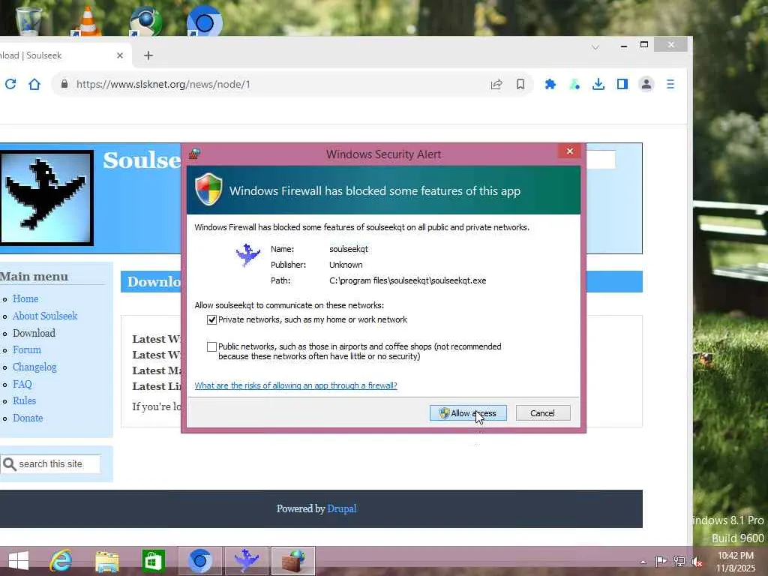Open the Home menu link
Screen dimensions: 768x576
pyautogui.click(x=25, y=298)
